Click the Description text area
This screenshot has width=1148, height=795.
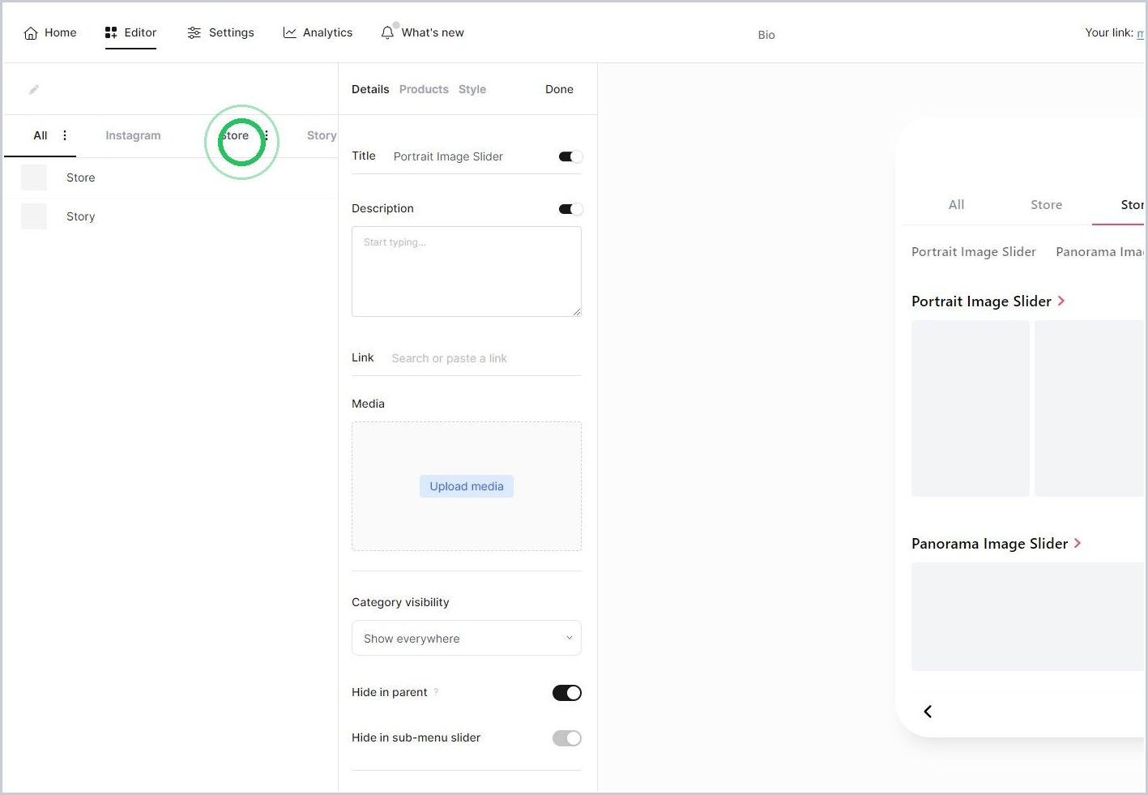[467, 271]
